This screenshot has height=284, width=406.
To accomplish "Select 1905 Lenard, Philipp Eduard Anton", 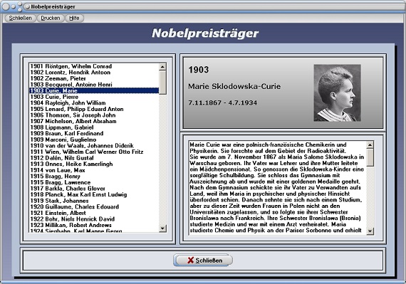I will (x=94, y=109).
